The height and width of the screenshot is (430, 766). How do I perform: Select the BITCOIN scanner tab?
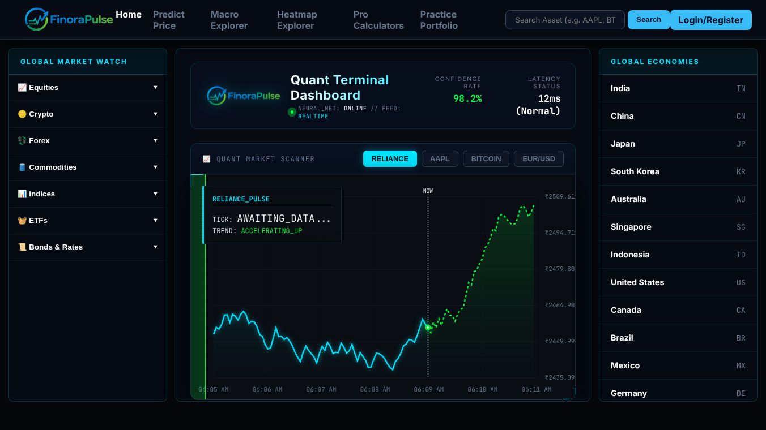(x=486, y=159)
